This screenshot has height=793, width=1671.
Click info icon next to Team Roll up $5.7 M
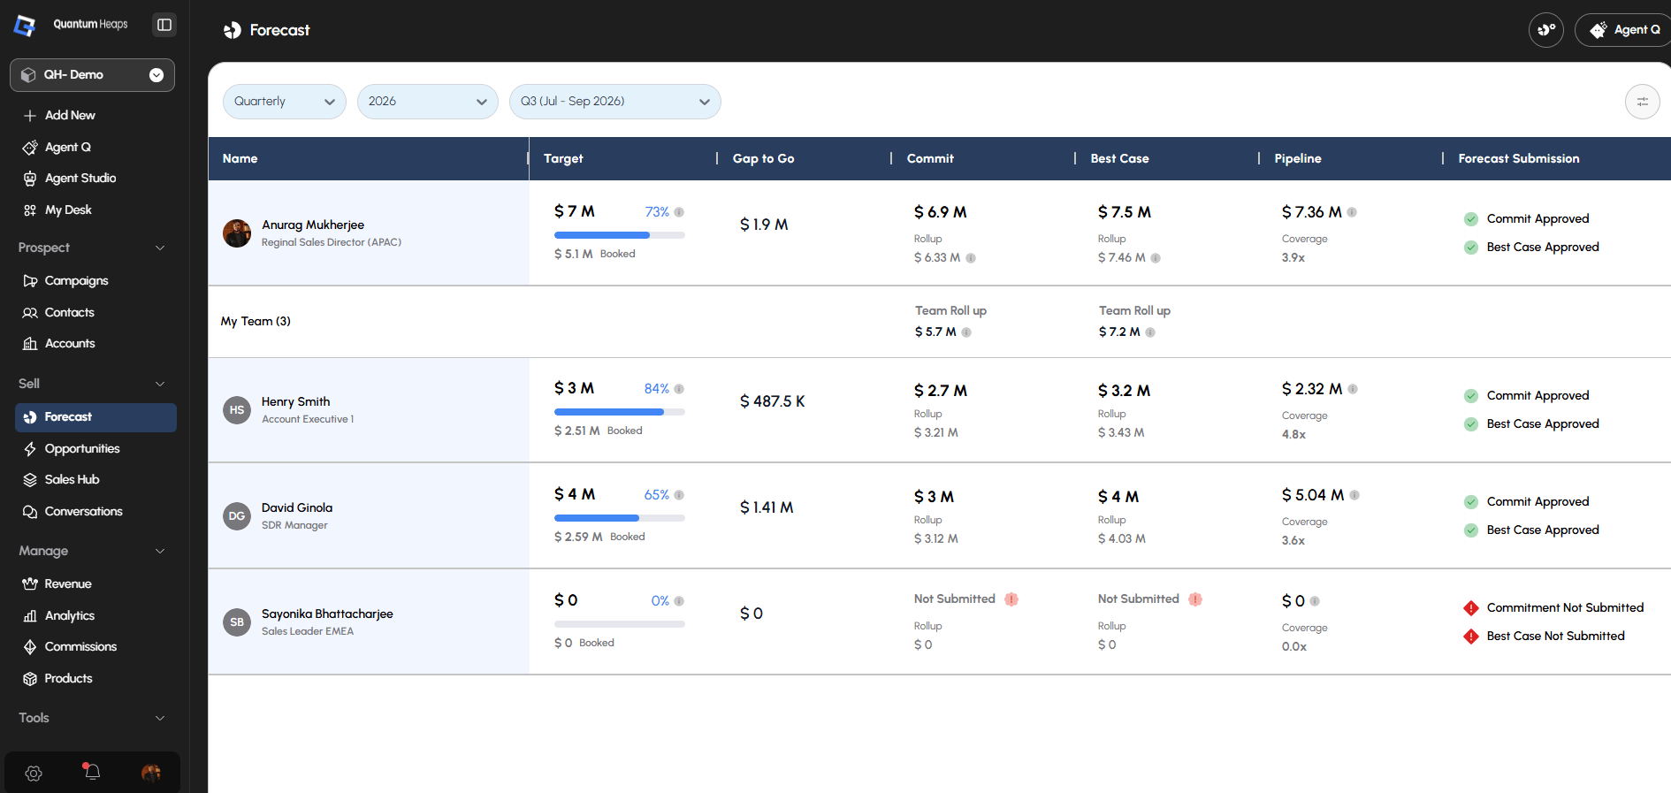(966, 332)
